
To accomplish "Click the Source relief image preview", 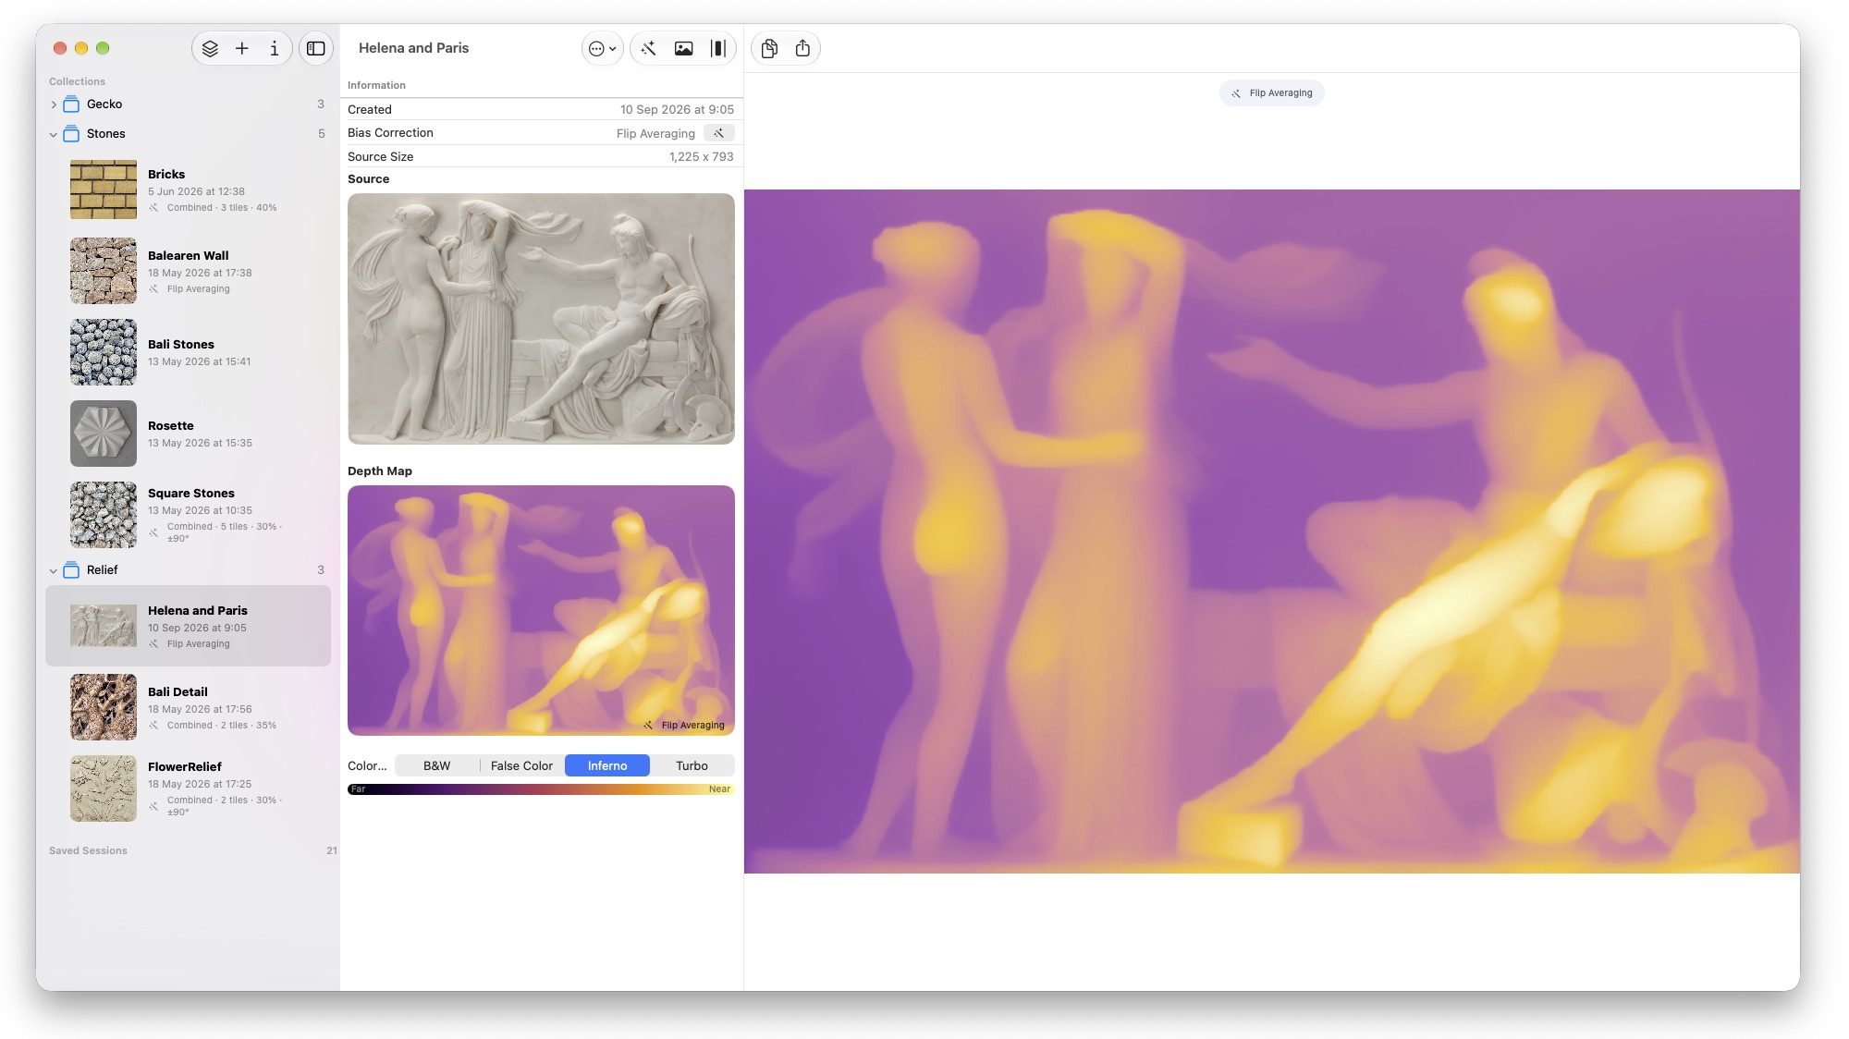I will pyautogui.click(x=541, y=319).
